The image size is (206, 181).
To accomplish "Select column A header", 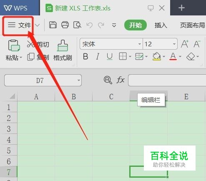I will tap(36, 96).
